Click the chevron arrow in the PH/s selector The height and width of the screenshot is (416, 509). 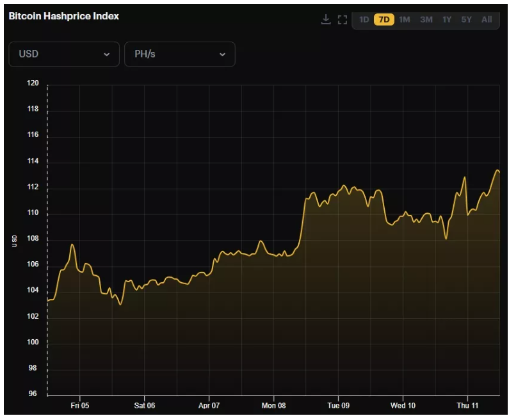222,54
